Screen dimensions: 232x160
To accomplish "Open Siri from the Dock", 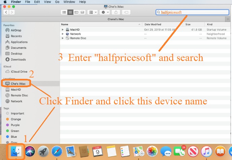I will point(30,152).
